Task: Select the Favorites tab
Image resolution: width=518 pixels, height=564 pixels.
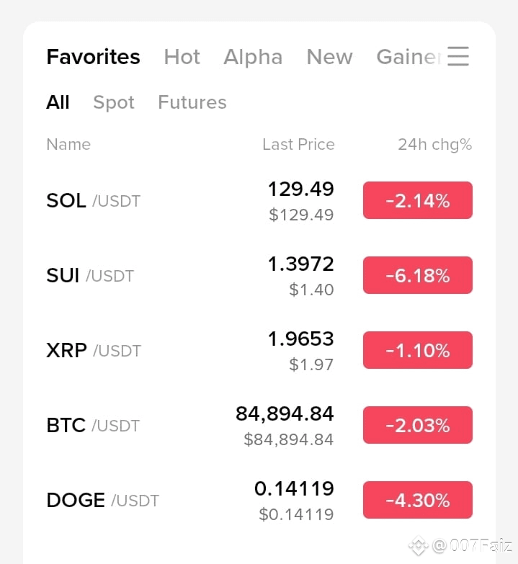Action: [93, 57]
